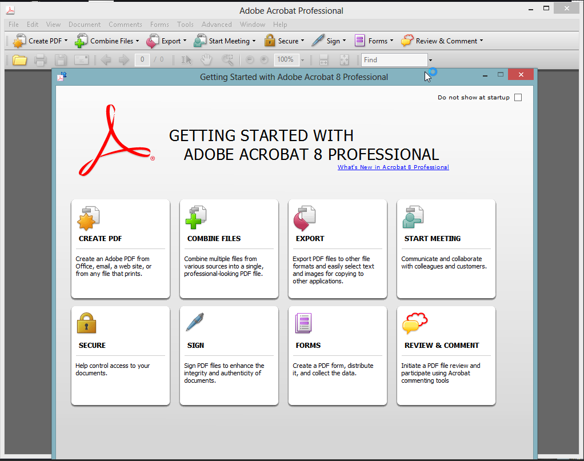
Task: Click the Start Meeting toolbar icon
Action: point(200,41)
